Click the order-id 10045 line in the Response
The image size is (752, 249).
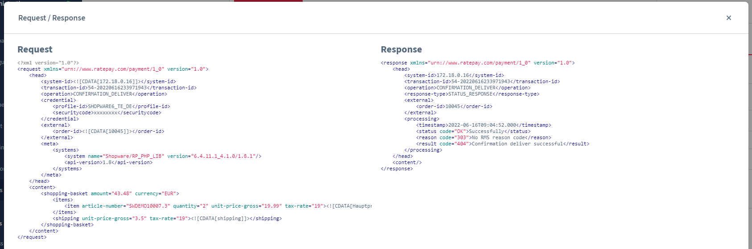pos(454,106)
